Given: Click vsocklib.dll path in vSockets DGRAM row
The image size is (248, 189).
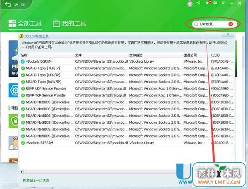Looking at the screenshot, I should 101,61.
